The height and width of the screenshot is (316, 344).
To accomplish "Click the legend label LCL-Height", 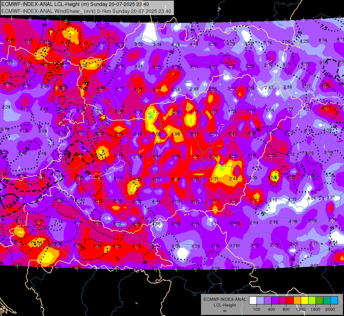I will click(225, 305).
